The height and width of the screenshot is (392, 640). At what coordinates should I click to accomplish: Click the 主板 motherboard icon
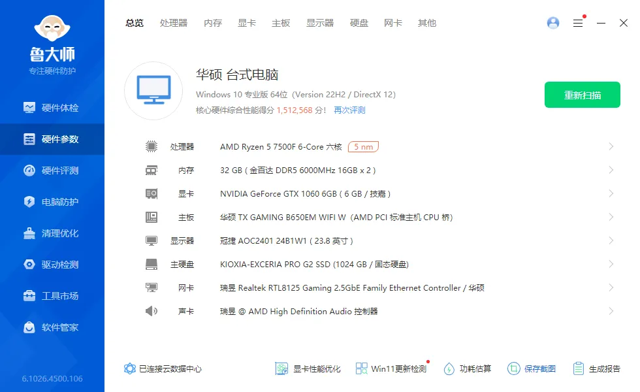click(x=152, y=217)
